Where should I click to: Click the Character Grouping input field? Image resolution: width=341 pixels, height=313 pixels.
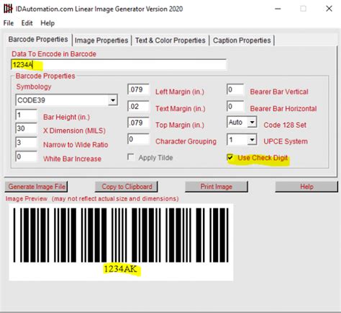(138, 139)
